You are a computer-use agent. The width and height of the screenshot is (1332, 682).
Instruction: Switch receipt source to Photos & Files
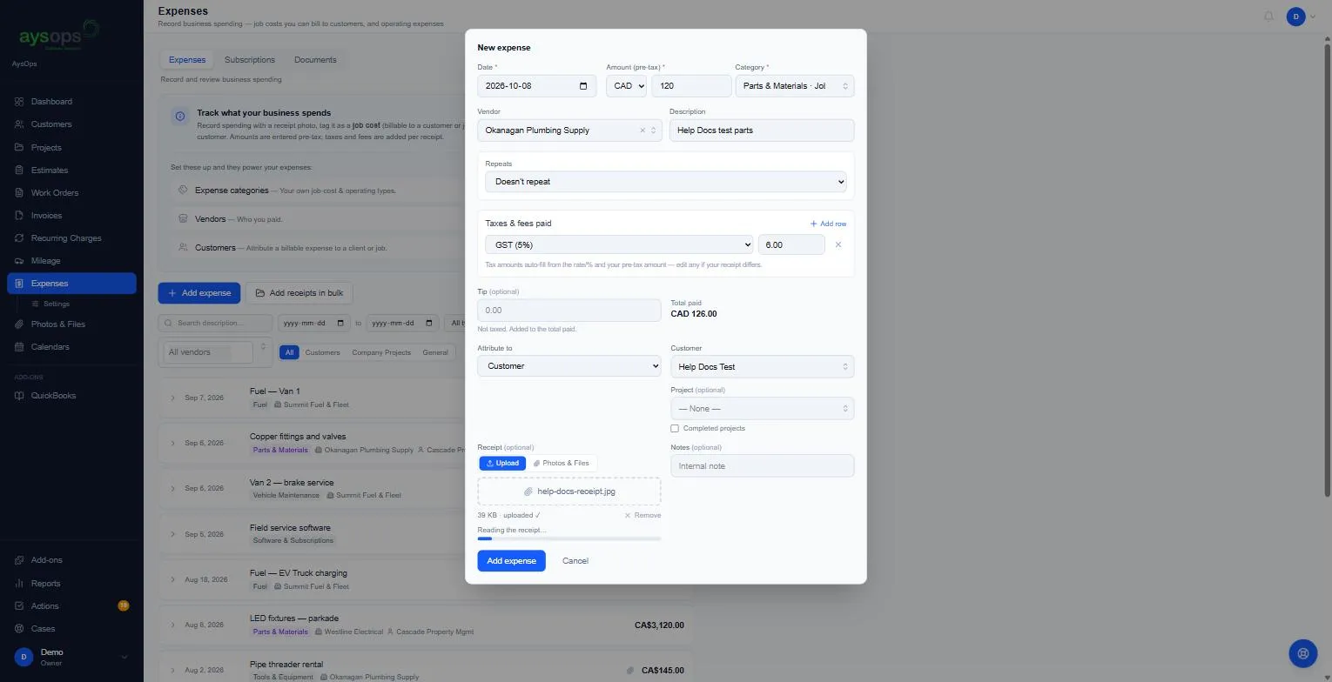click(562, 463)
